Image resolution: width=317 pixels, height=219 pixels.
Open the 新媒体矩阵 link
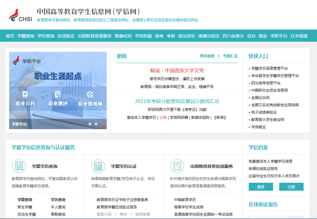[200, 117]
